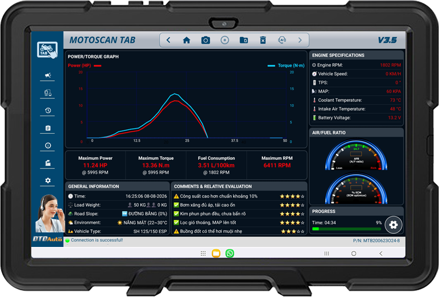439x297 pixels.
Task: Tap the MotoScan TAB logo icon
Action: [x=47, y=50]
